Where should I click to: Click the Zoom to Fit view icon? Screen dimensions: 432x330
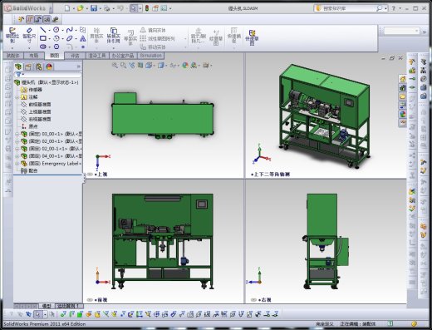click(115, 66)
